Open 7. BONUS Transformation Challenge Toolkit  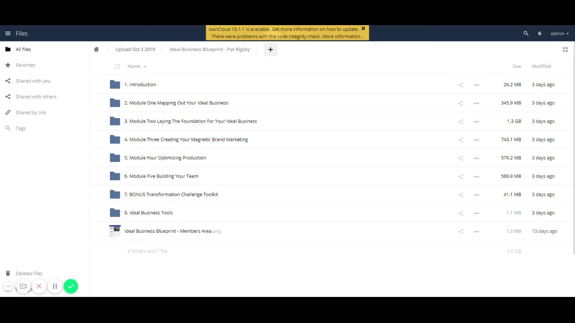click(x=171, y=194)
